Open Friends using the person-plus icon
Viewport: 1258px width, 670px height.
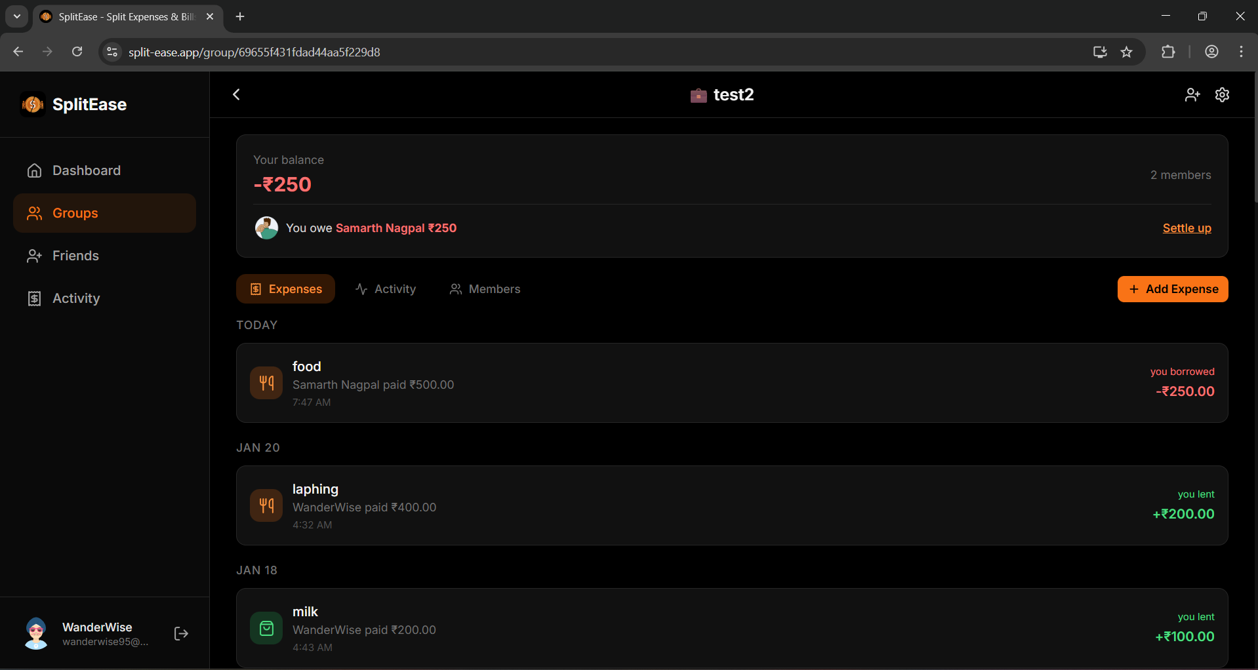click(x=35, y=256)
